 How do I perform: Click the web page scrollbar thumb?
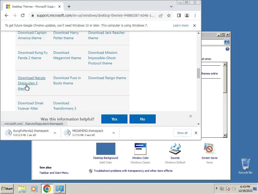click(199, 73)
